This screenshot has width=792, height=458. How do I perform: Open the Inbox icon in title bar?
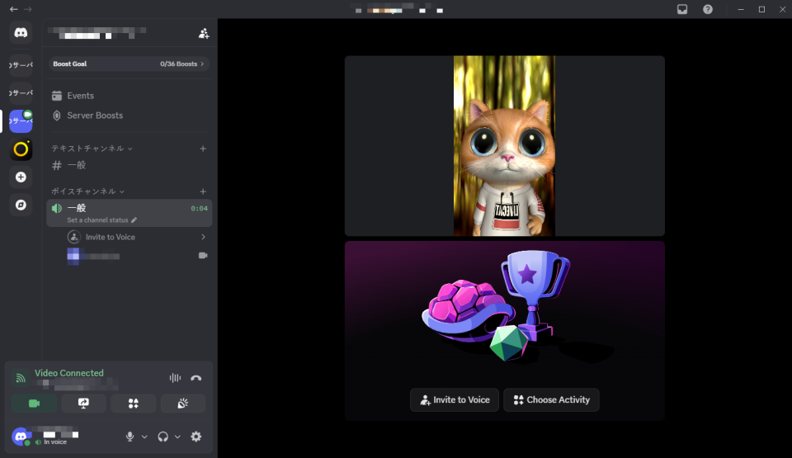click(682, 9)
